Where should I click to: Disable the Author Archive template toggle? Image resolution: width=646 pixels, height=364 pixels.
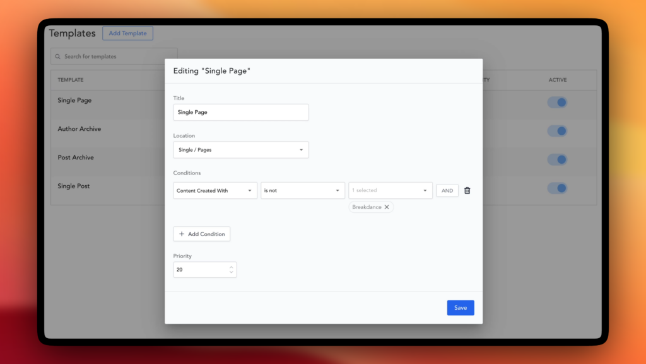tap(557, 131)
